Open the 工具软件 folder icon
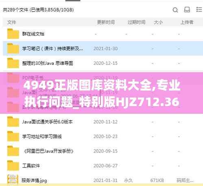The width and height of the screenshot is (203, 186). [x=13, y=166]
